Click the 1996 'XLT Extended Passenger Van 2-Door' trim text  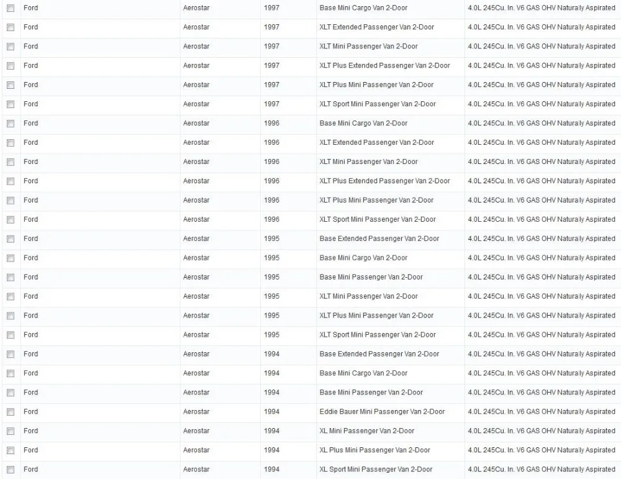pos(377,143)
